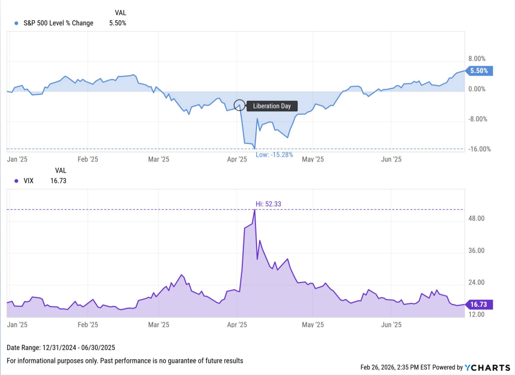Click the 48.00 label on the VIX y-axis
The width and height of the screenshot is (515, 375).
coord(477,219)
